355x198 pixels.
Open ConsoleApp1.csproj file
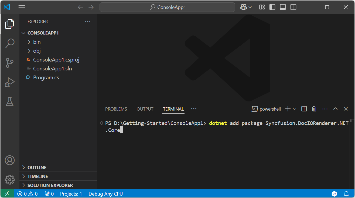(58, 60)
